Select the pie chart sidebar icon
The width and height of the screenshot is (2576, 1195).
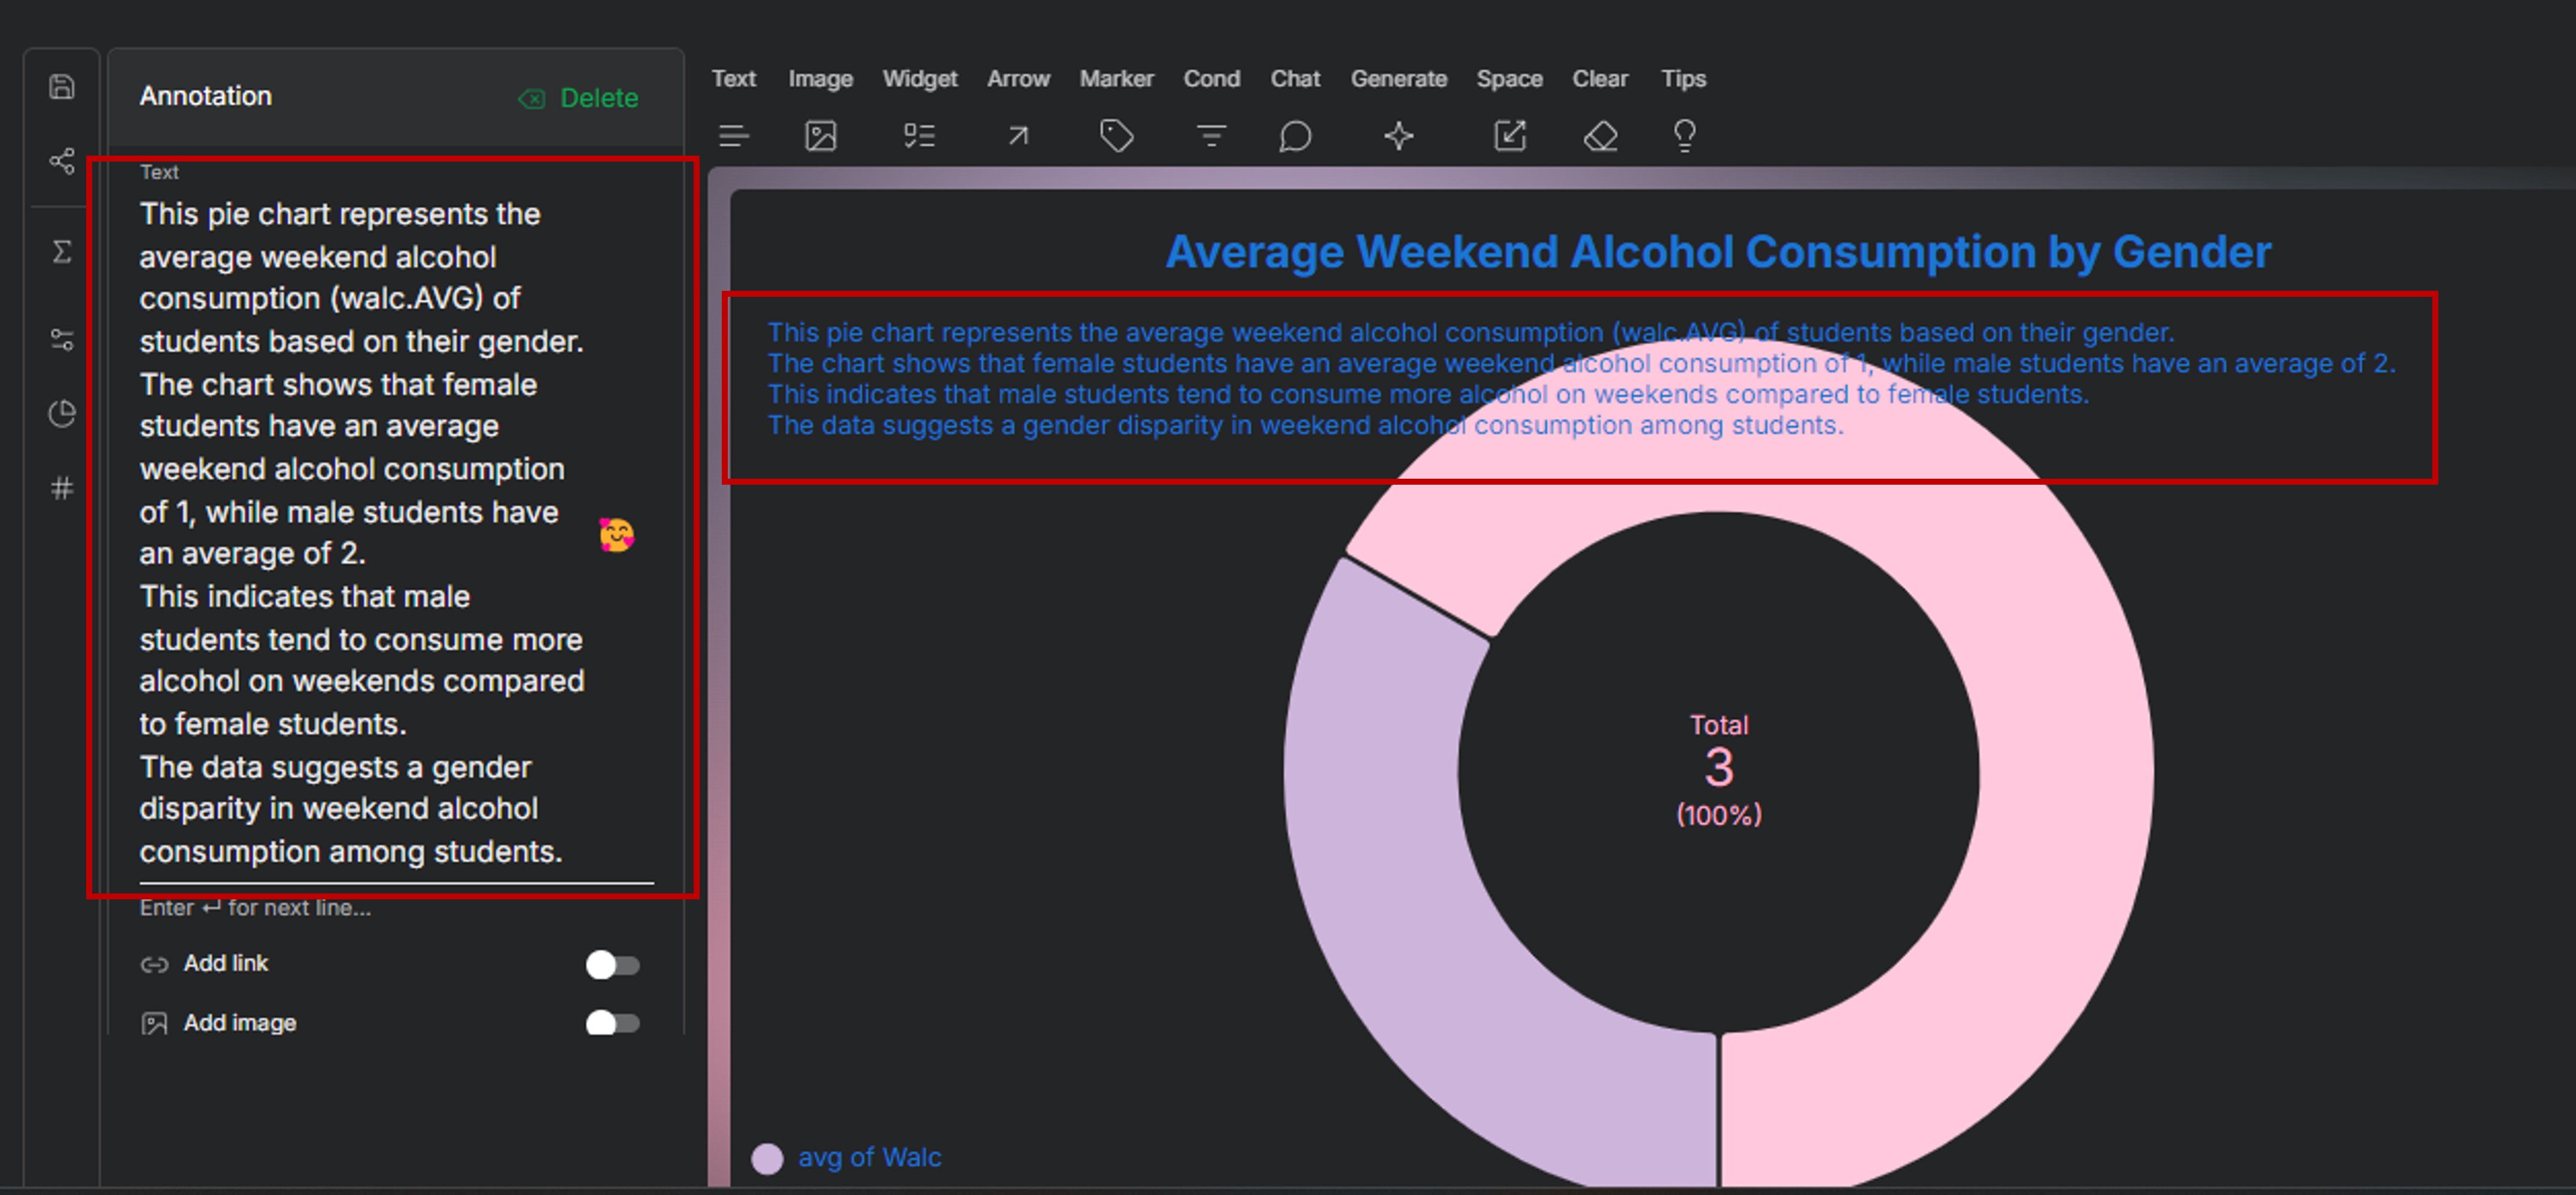62,413
